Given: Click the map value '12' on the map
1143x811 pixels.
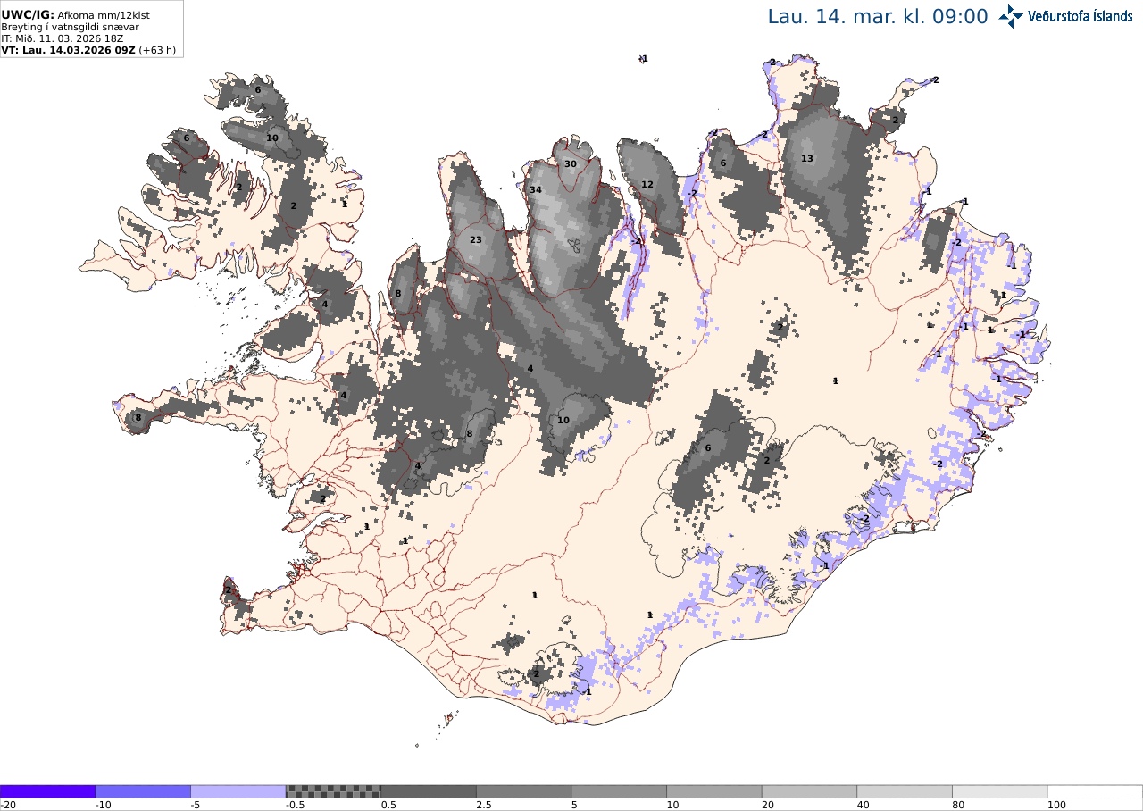Looking at the screenshot, I should pyautogui.click(x=647, y=185).
